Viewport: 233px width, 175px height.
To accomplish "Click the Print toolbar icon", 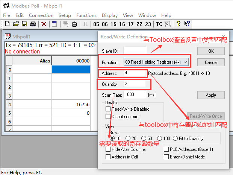I will [33, 24].
